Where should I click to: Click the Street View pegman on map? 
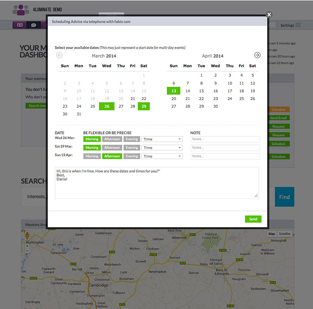27,235
